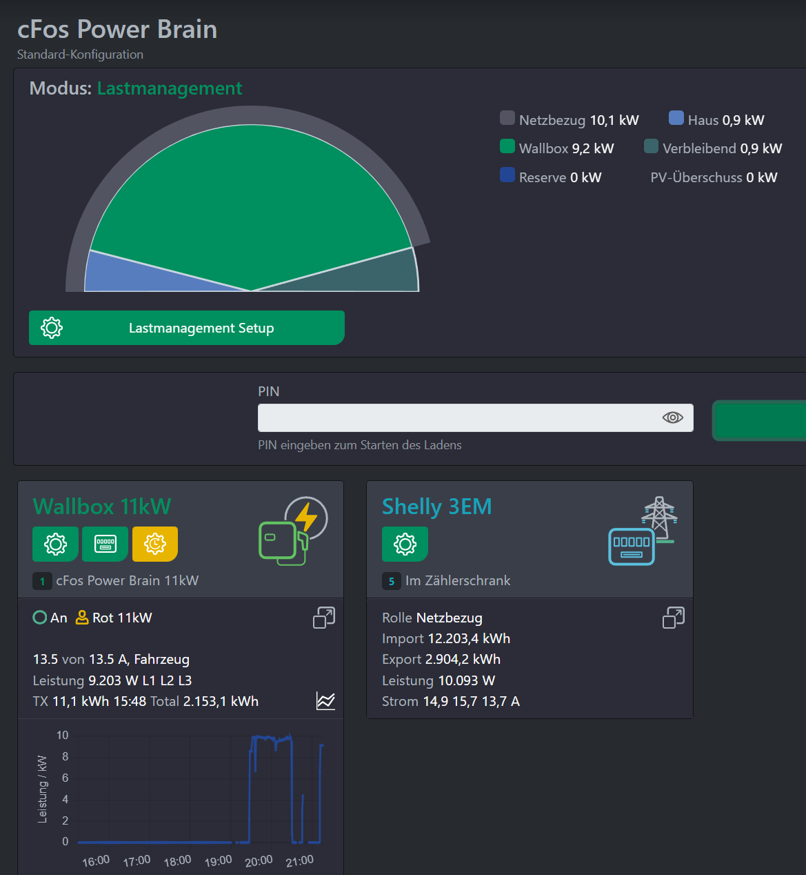
Task: Open the yellow charging rules gear icon
Action: tap(155, 544)
